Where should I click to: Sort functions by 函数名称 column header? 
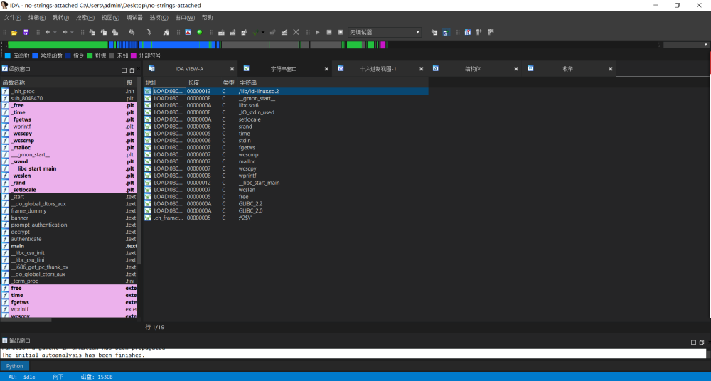click(x=62, y=82)
